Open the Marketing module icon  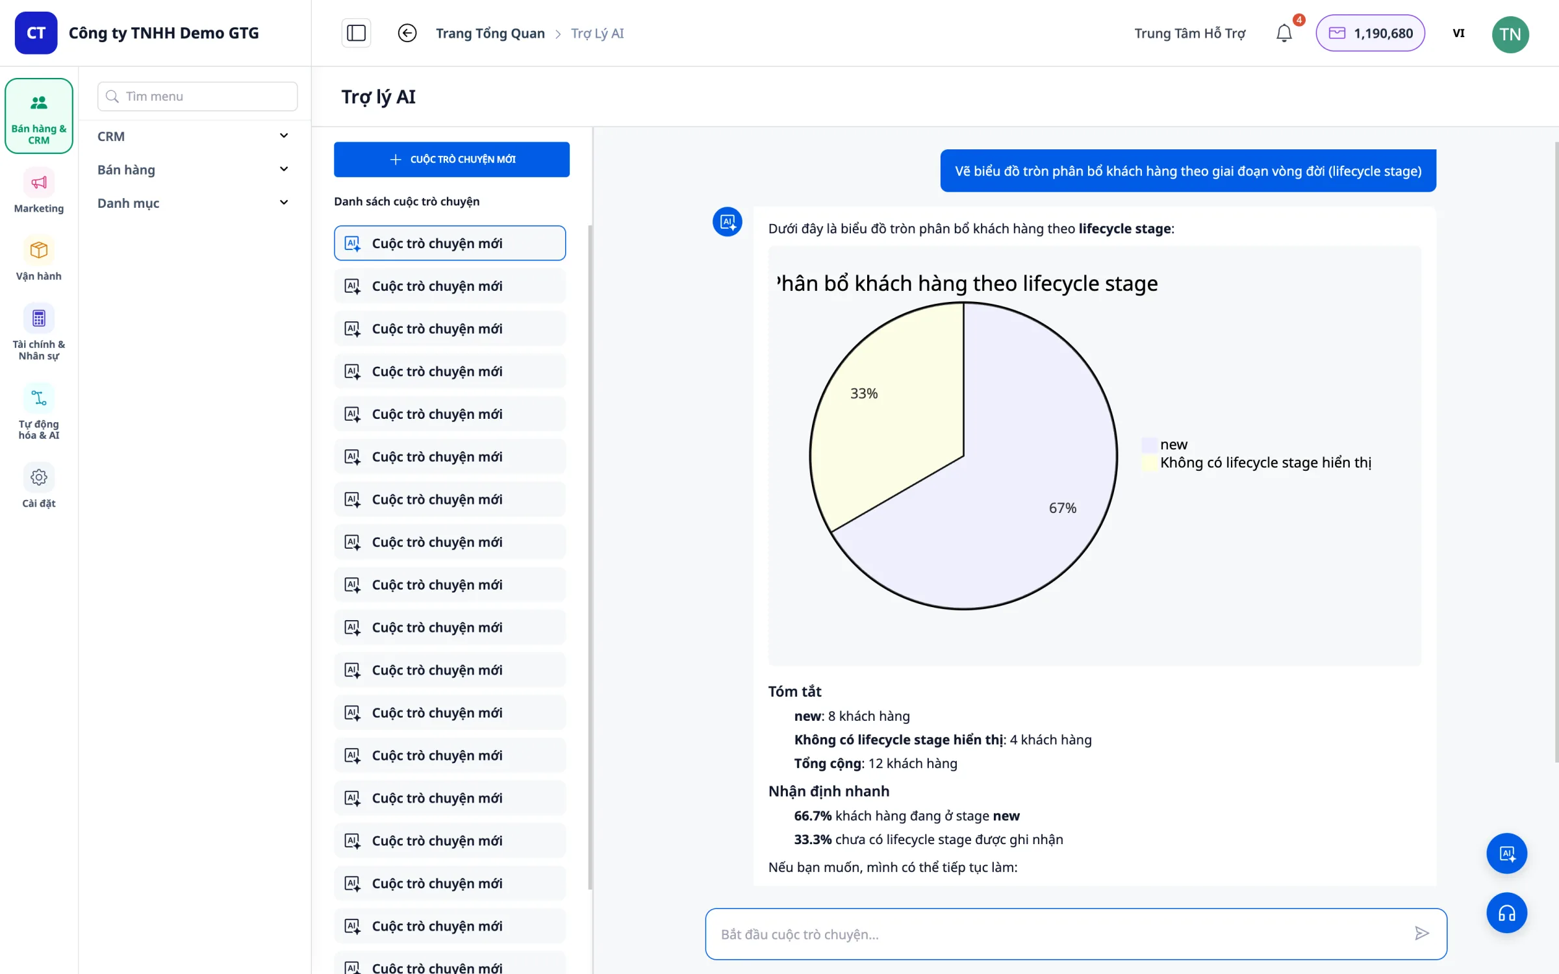point(39,182)
